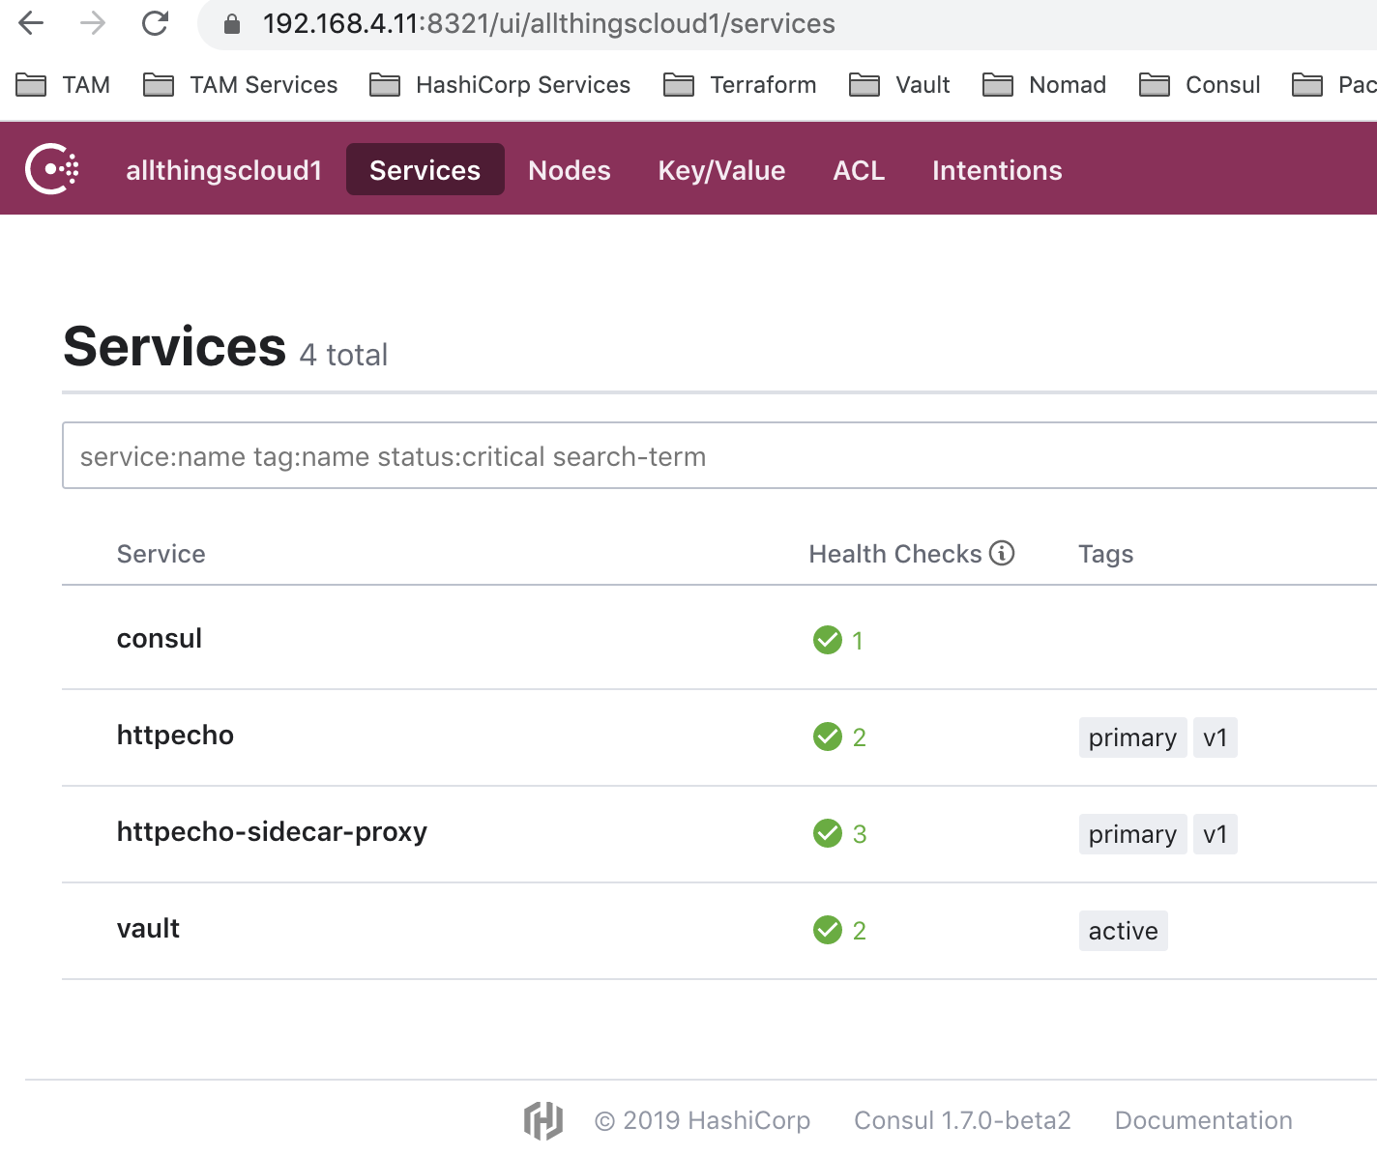Open the consul service
This screenshot has width=1377, height=1156.
(x=160, y=639)
